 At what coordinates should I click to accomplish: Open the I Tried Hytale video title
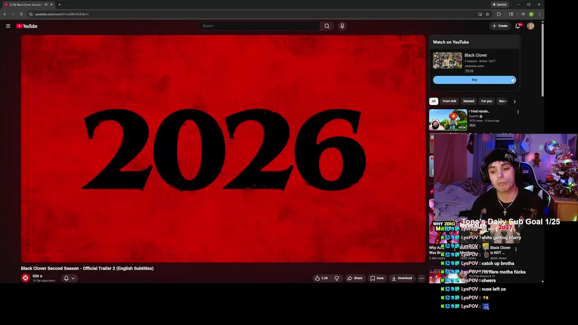(479, 111)
